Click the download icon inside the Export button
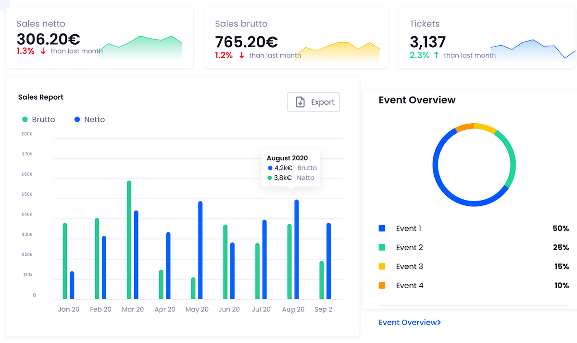577x343 pixels. click(300, 102)
